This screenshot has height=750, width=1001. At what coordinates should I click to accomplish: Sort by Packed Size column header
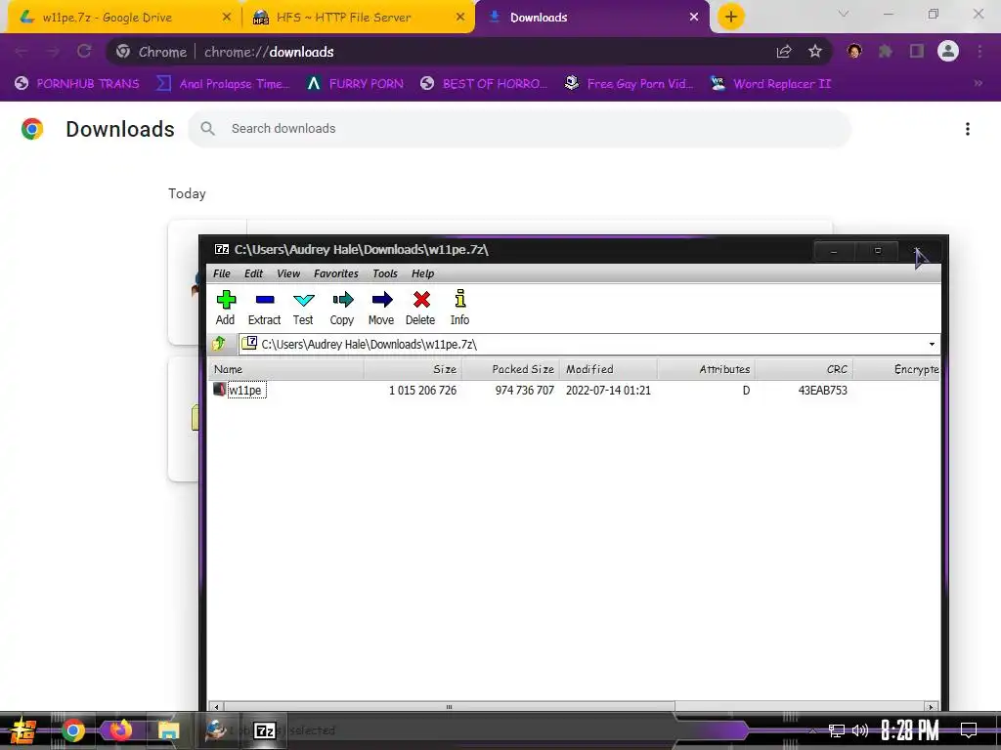click(x=510, y=369)
